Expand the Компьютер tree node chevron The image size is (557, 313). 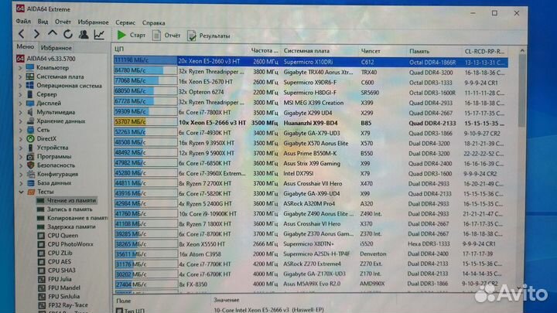(x=21, y=67)
